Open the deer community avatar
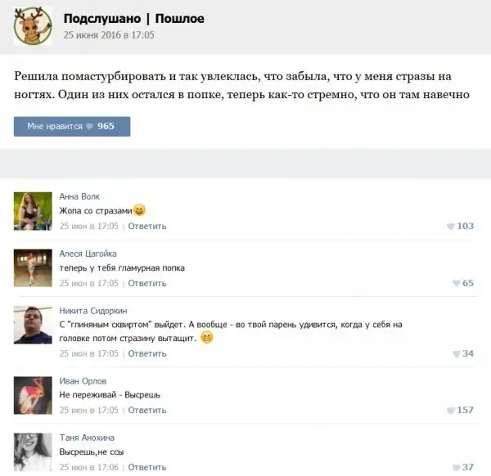This screenshot has width=491, height=476. click(33, 25)
